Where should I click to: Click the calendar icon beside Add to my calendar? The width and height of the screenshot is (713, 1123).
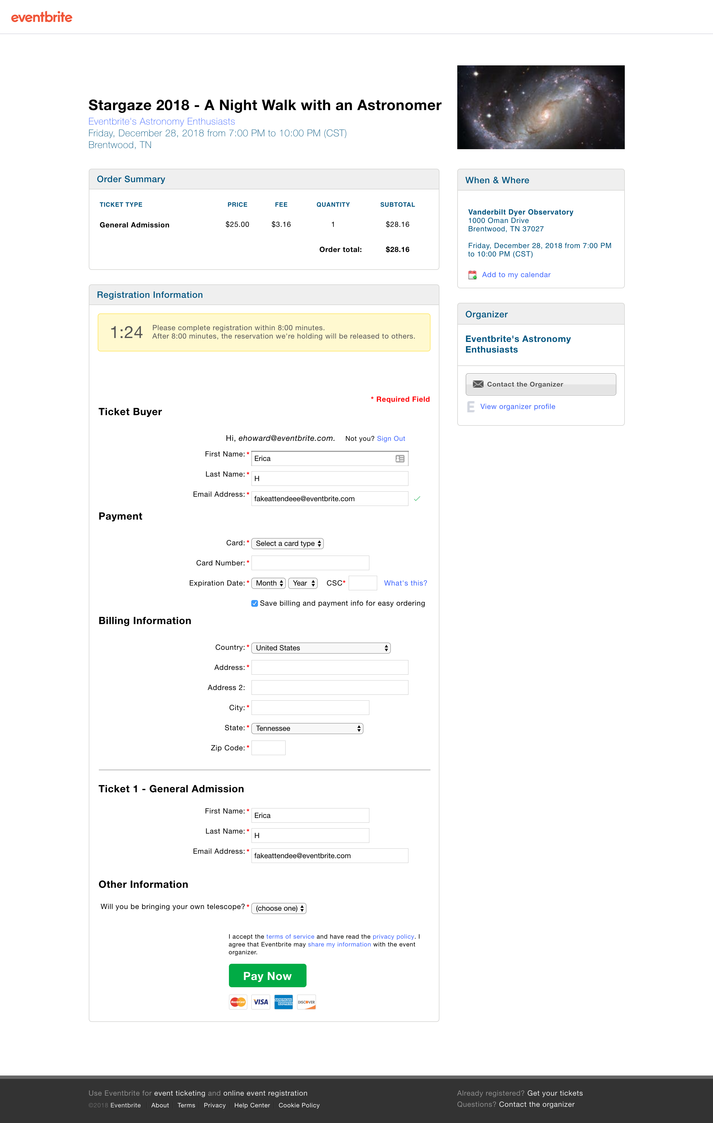pos(472,275)
